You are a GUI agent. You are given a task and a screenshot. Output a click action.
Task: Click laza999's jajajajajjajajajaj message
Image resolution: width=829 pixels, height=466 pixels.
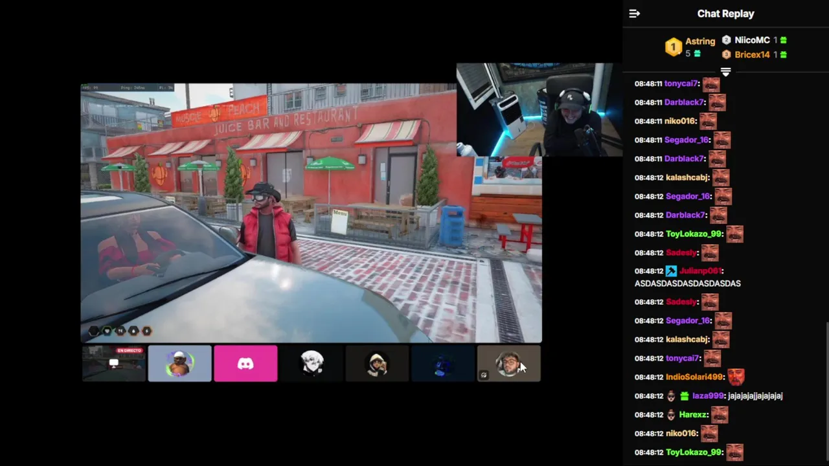click(755, 396)
